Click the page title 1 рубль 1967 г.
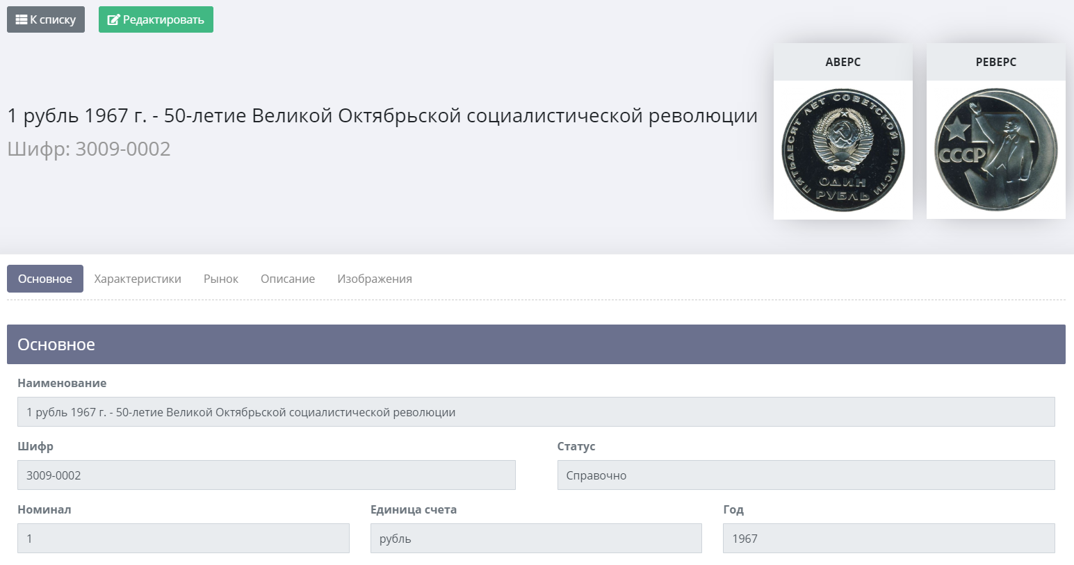Viewport: 1074px width, 565px height. [x=382, y=115]
